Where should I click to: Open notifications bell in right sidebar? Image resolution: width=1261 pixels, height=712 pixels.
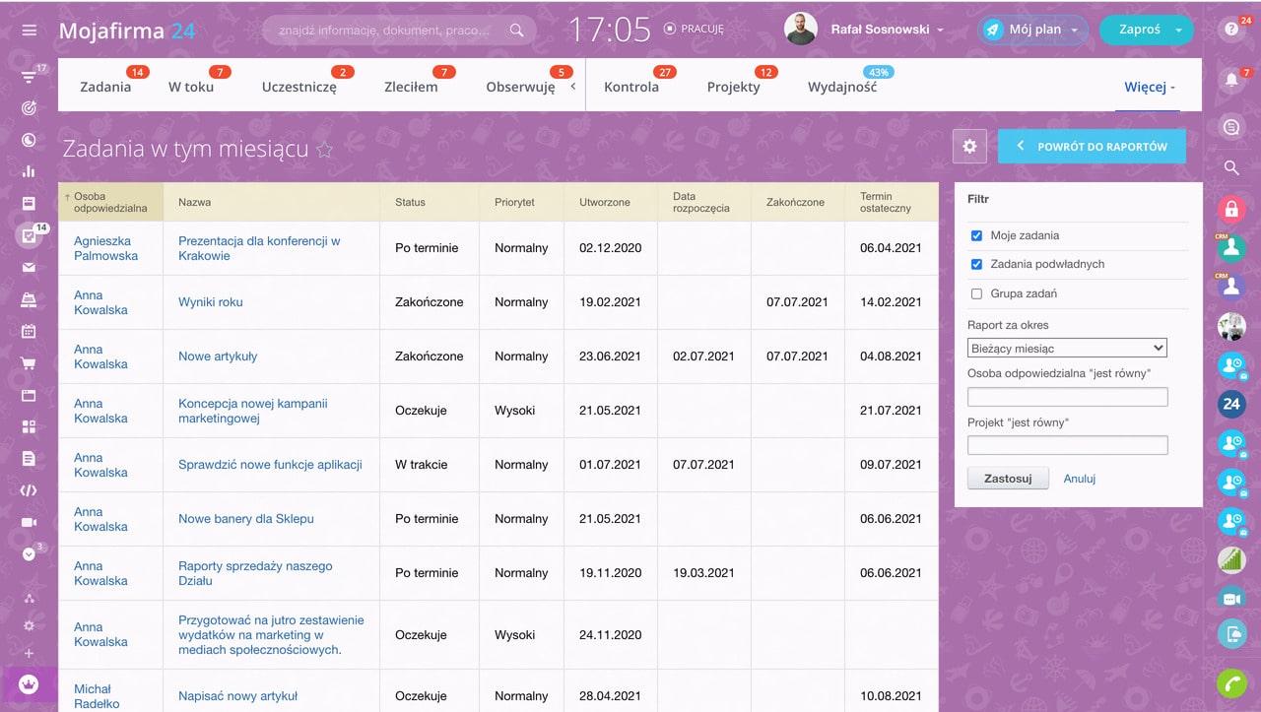click(x=1230, y=81)
